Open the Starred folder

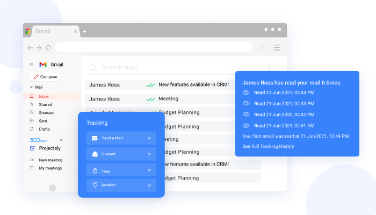(x=45, y=104)
